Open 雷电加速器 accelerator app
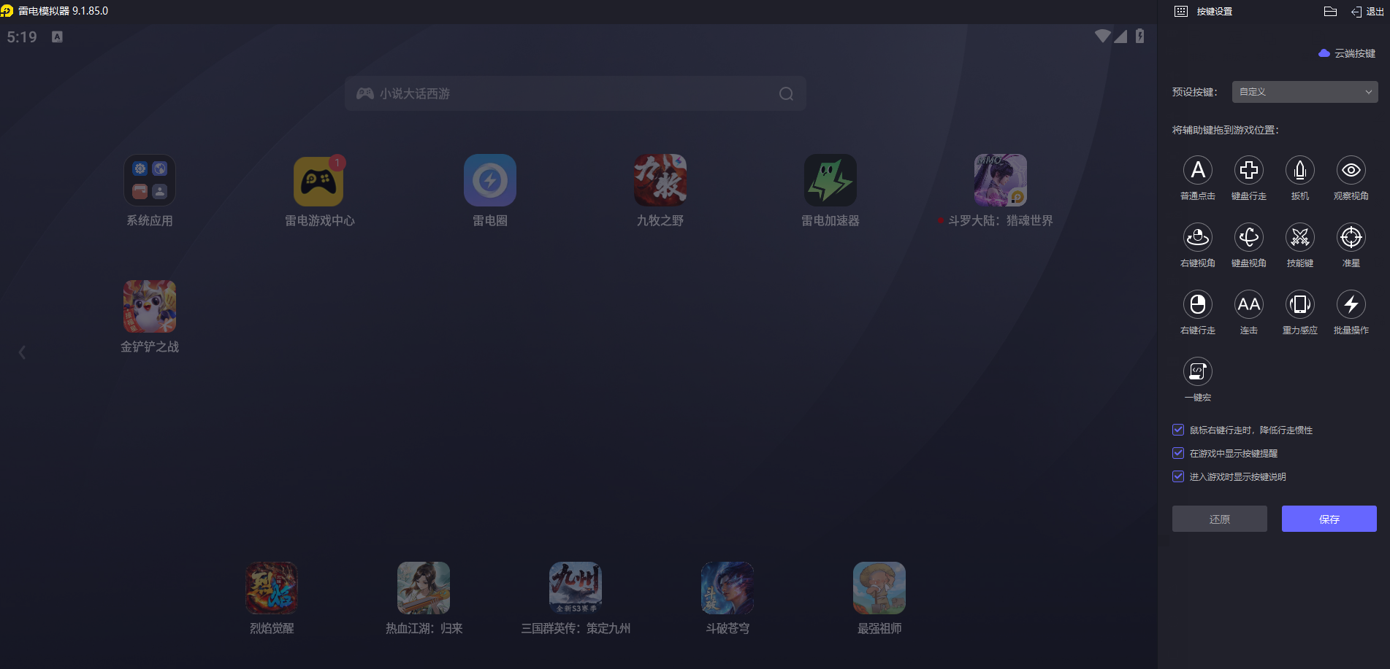 (x=830, y=180)
